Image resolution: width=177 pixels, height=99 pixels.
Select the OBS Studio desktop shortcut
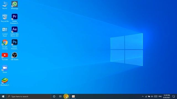pos(14,56)
